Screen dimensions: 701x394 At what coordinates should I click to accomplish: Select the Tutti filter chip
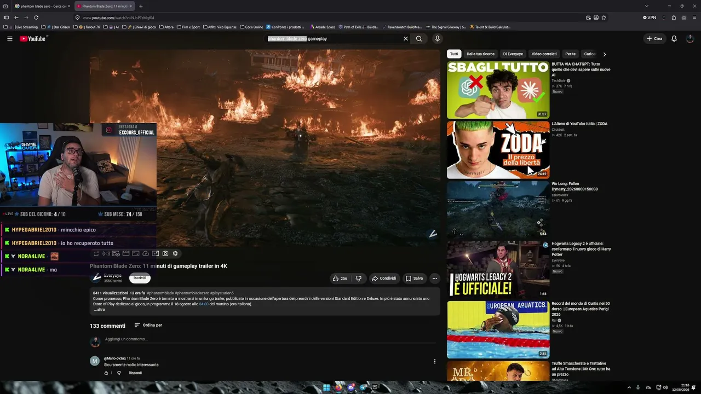(454, 54)
